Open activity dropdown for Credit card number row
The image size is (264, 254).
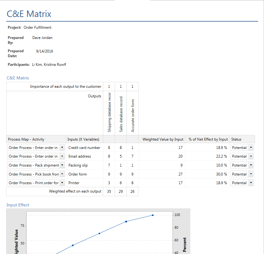pyautogui.click(x=62, y=148)
